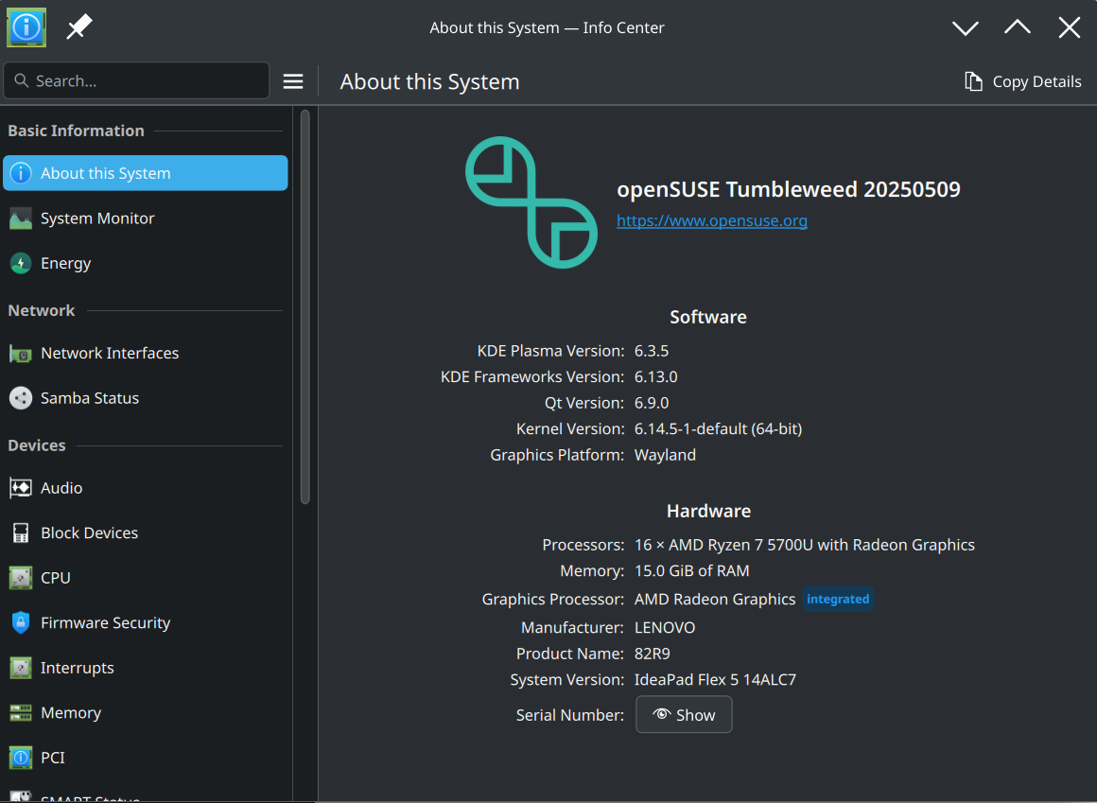The height and width of the screenshot is (803, 1097).
Task: Click the Firmware Security shield icon
Action: tap(21, 622)
